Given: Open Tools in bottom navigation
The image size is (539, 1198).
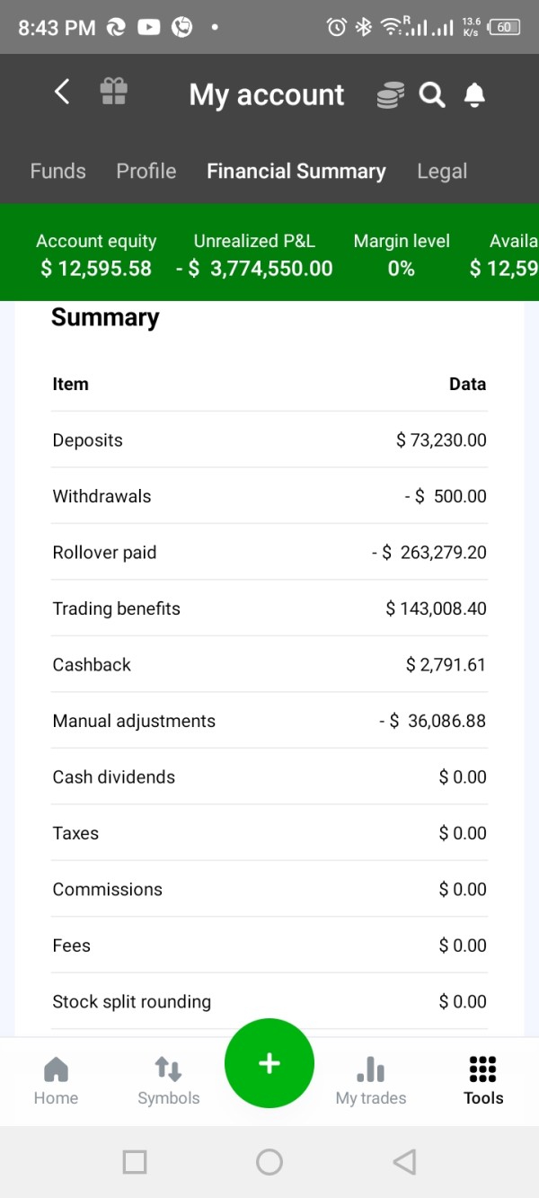Looking at the screenshot, I should (x=483, y=1081).
